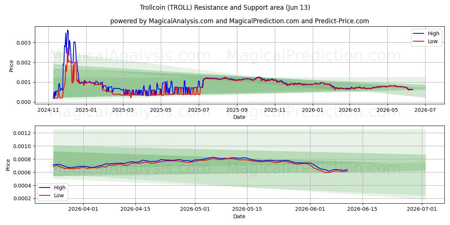Click the '2026-04-01' bottom axis date label

(83, 209)
